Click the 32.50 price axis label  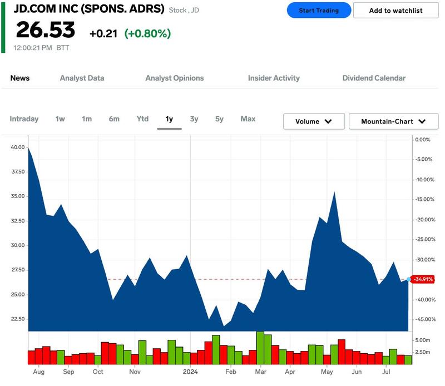[18, 221]
